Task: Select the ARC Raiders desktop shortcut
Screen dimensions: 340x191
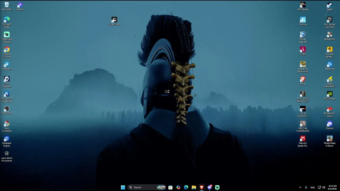Action: pos(303,6)
